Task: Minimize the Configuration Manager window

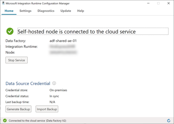Action: pos(148,3)
